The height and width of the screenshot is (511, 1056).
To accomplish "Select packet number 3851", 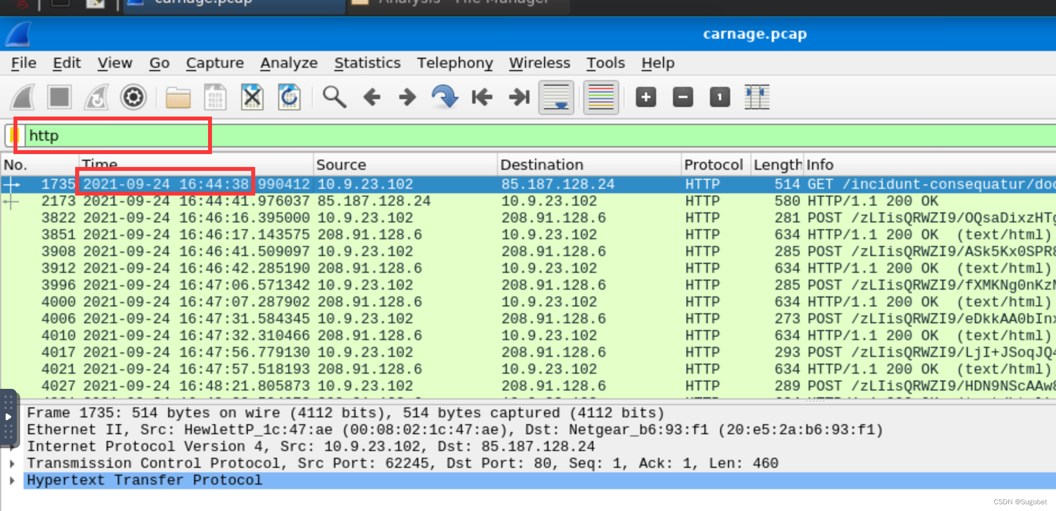I will (x=528, y=235).
